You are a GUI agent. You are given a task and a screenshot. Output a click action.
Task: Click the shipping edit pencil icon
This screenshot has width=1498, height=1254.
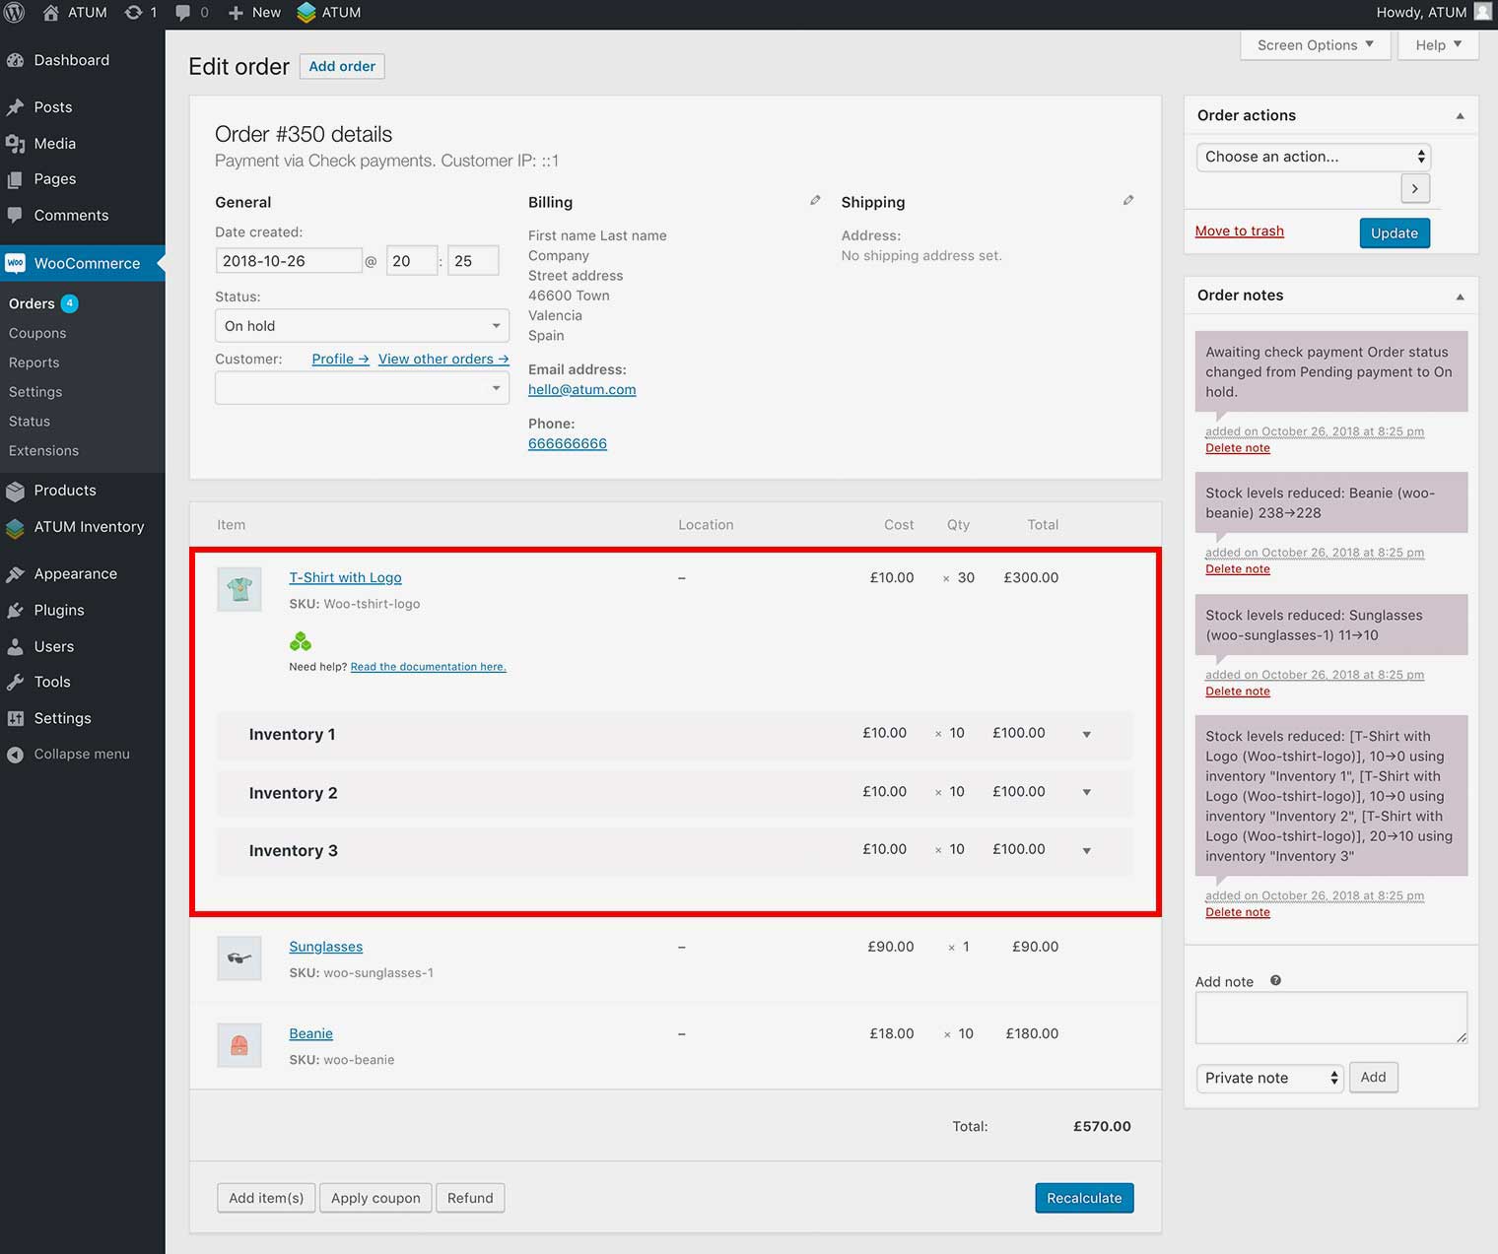click(x=1128, y=201)
